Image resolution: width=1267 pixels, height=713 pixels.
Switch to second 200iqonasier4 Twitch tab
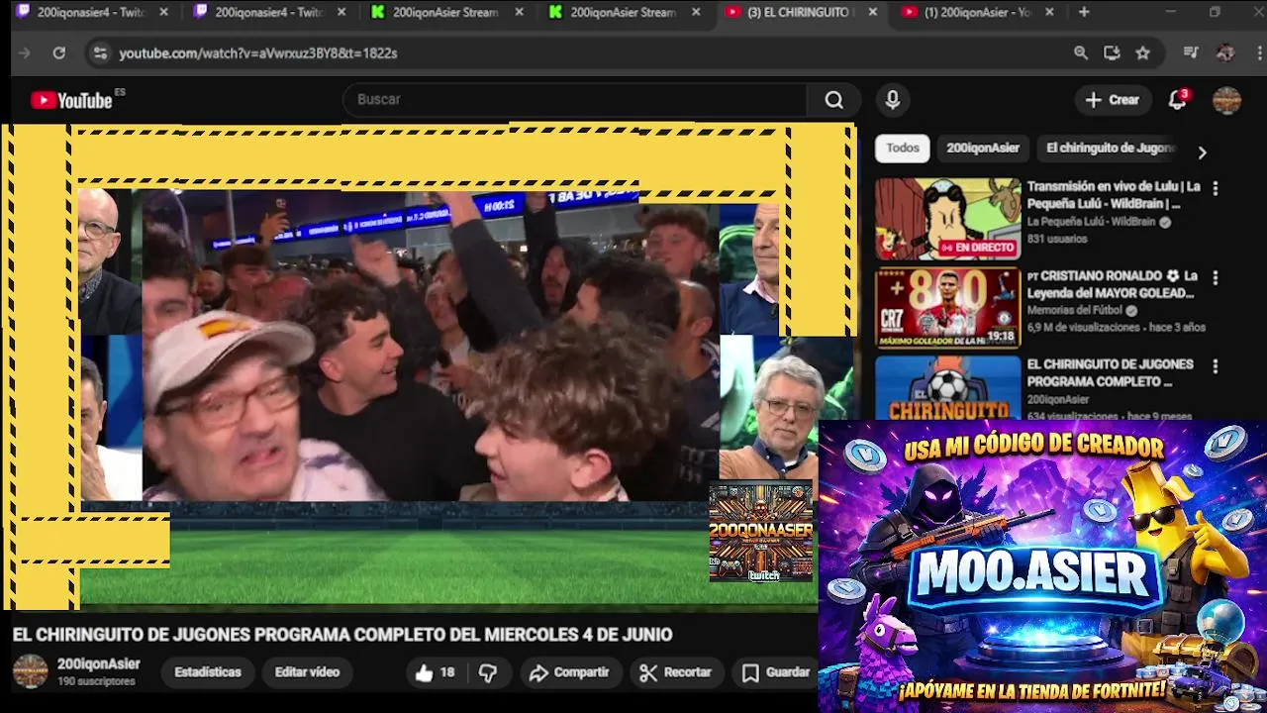pyautogui.click(x=269, y=13)
